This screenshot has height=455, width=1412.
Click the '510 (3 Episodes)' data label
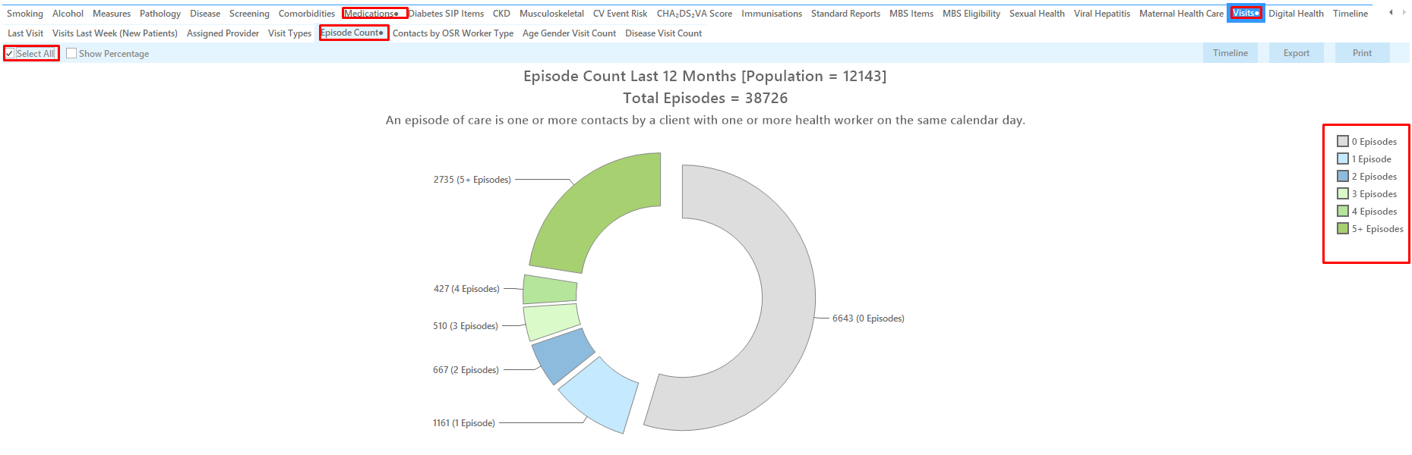466,326
